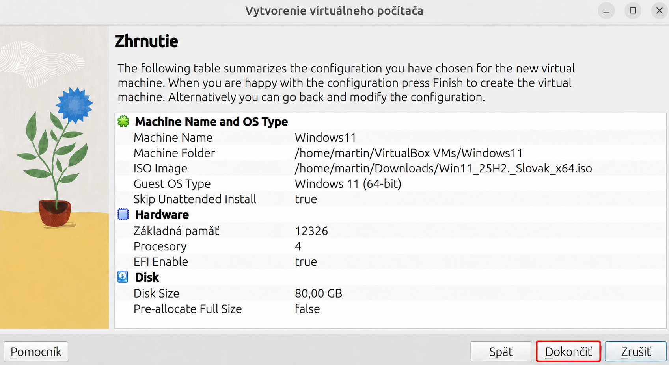Select the Machine Name and OS Type header

211,122
